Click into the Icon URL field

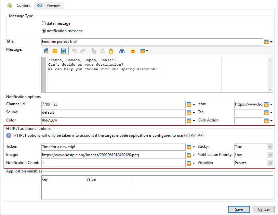point(248,104)
